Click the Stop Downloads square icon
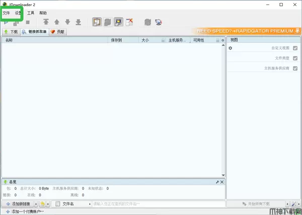Screen dimensions: 302x215 pos(28,22)
